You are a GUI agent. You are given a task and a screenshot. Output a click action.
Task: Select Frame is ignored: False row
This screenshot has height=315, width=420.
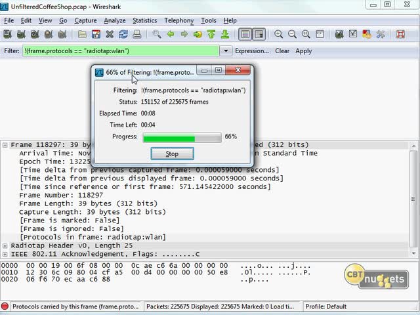pos(72,229)
